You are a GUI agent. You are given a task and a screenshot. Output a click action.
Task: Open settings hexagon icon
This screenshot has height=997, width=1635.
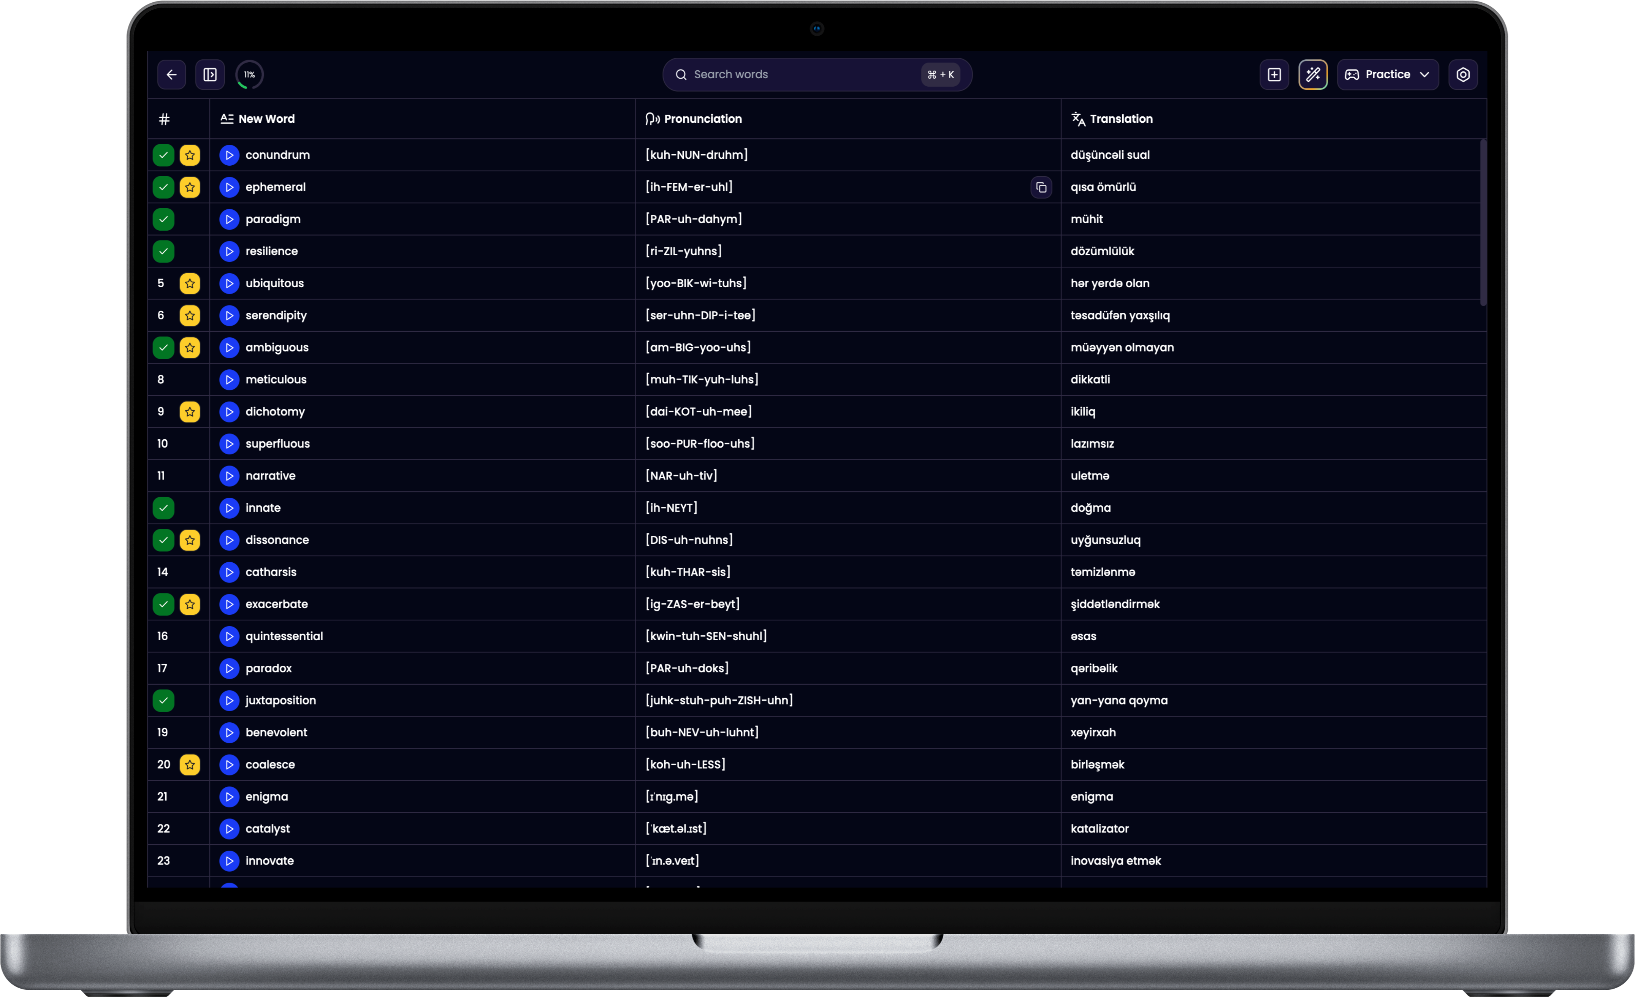pos(1462,74)
